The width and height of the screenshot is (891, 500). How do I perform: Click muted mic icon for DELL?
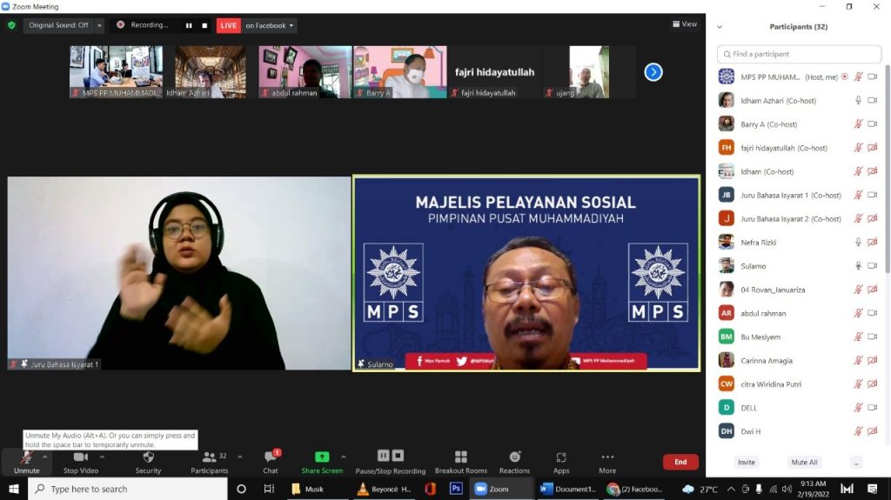[x=858, y=407]
